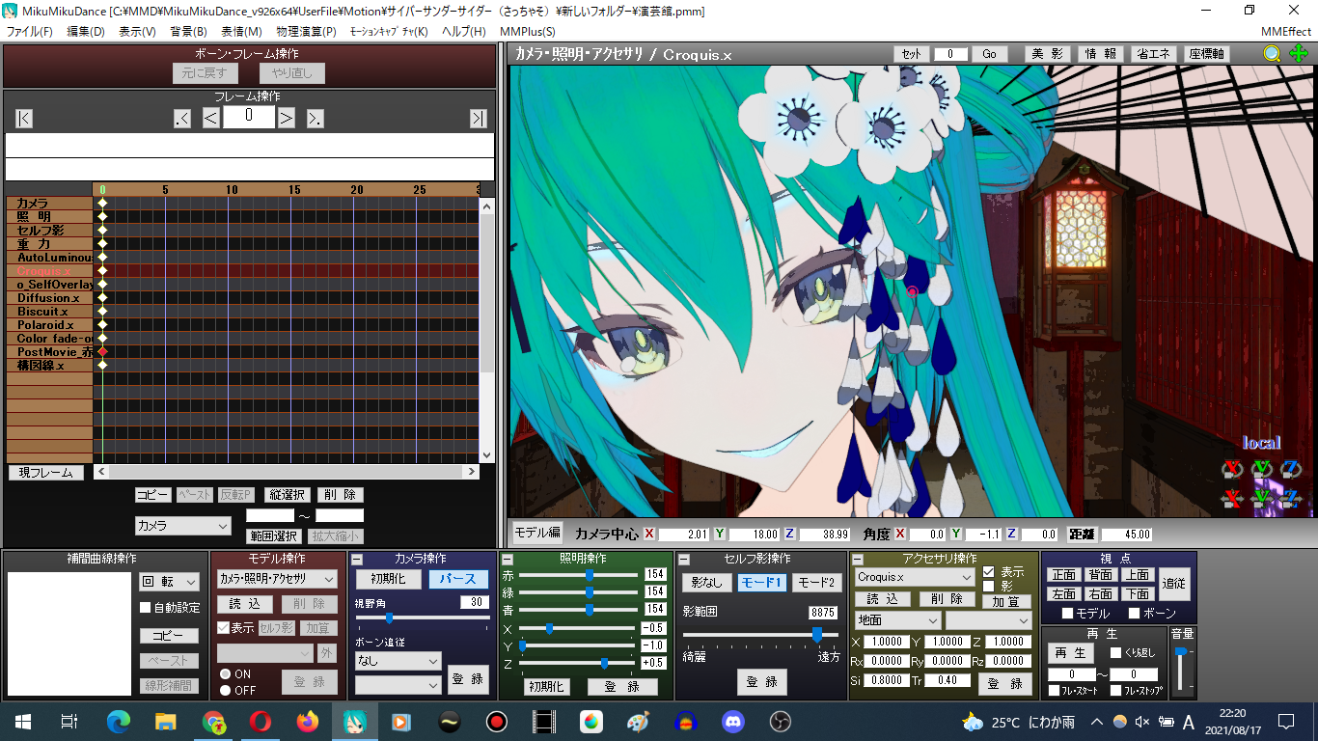Click the magnifier zoom icon in viewport

[1273, 54]
